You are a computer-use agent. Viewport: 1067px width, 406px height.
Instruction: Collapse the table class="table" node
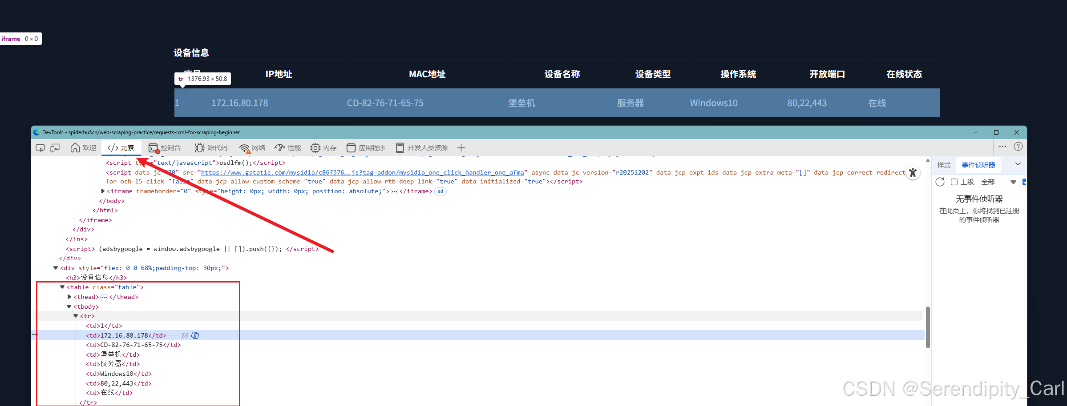pos(62,287)
